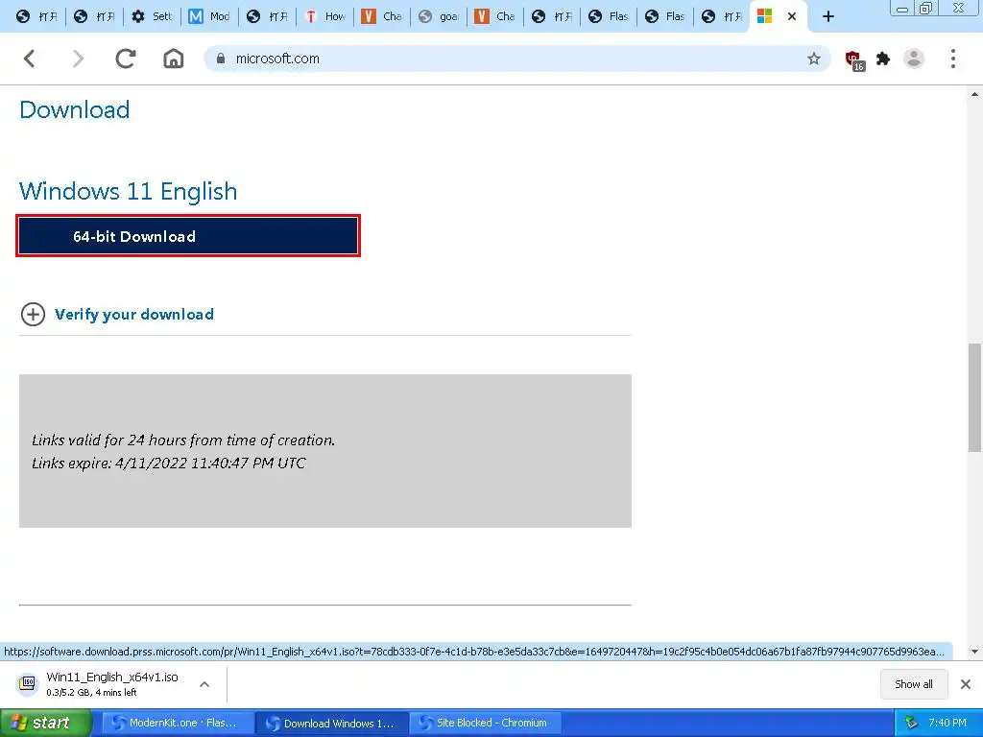Screen dimensions: 983x737
Task: Switch to the Mod tab
Action: coord(208,16)
